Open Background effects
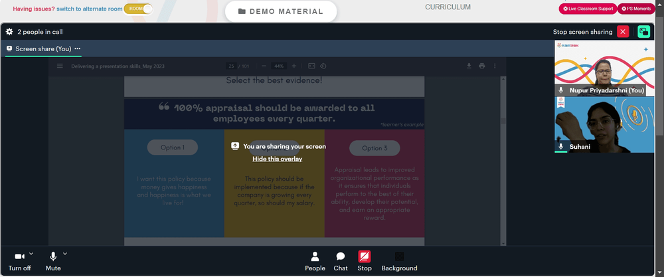The width and height of the screenshot is (664, 277). (399, 261)
